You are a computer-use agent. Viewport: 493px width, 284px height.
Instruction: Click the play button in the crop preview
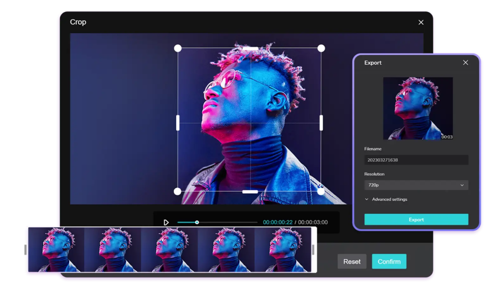coord(166,223)
